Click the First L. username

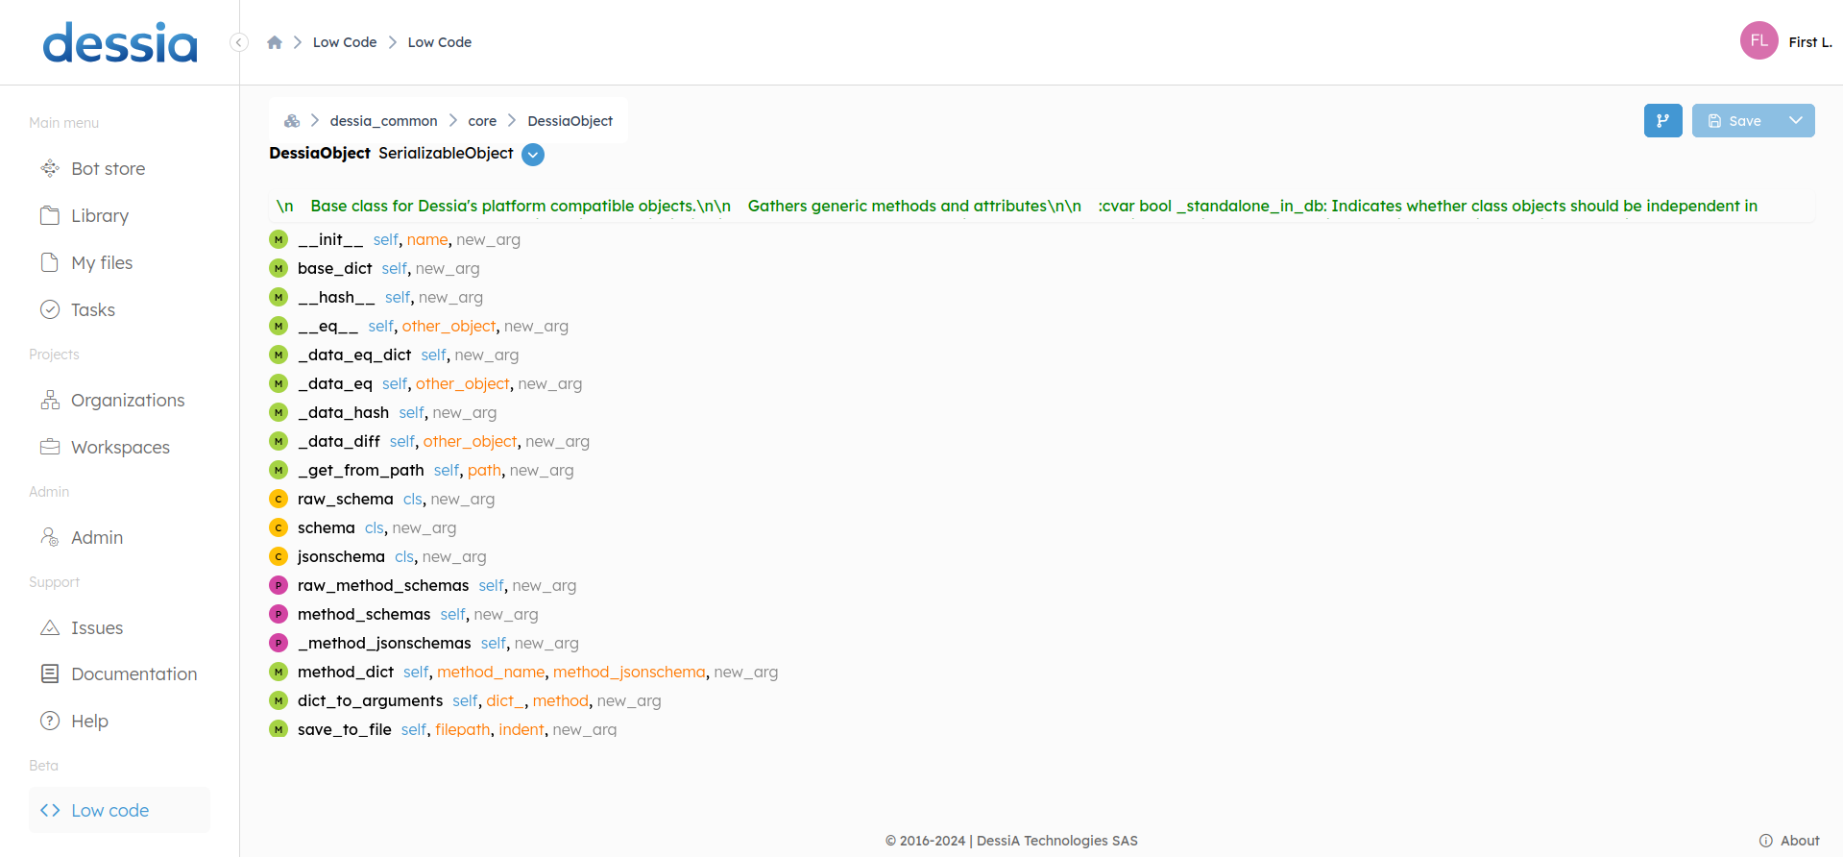coord(1810,42)
